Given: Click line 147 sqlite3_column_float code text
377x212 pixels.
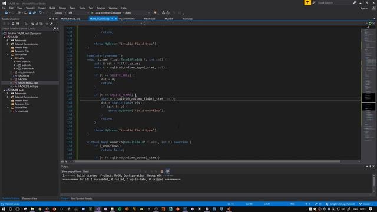Looking at the screenshot, I should point(135,99).
